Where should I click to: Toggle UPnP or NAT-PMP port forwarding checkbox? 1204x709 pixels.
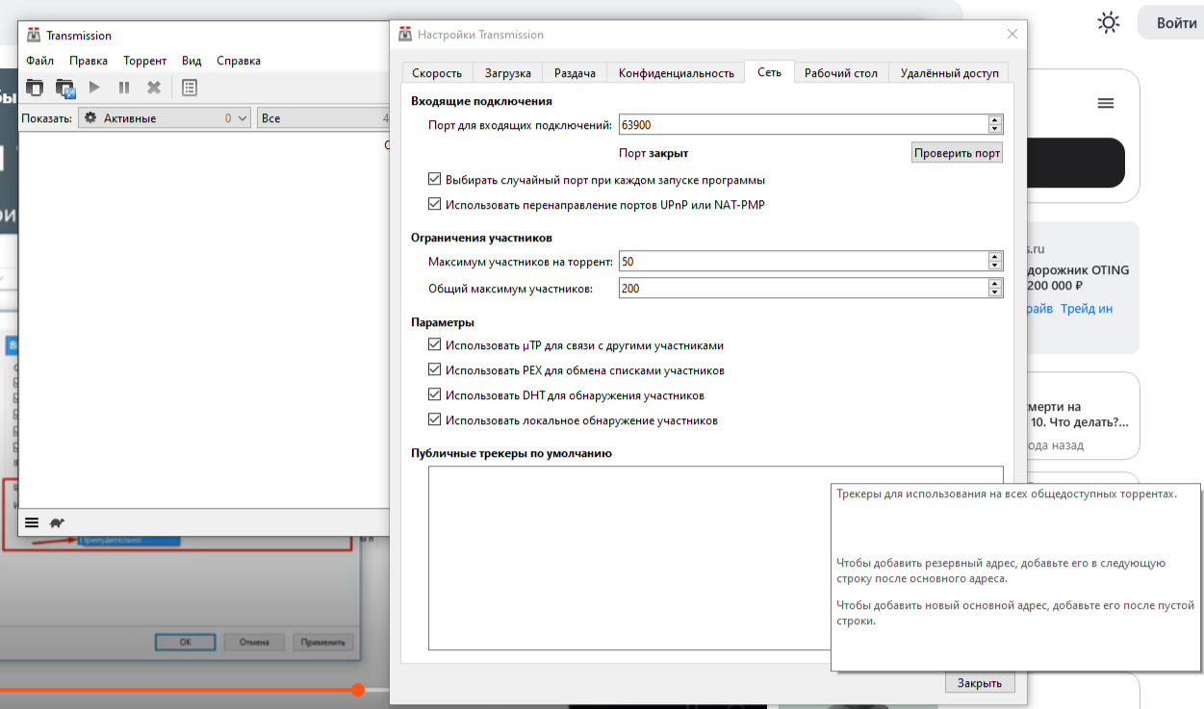click(x=434, y=204)
